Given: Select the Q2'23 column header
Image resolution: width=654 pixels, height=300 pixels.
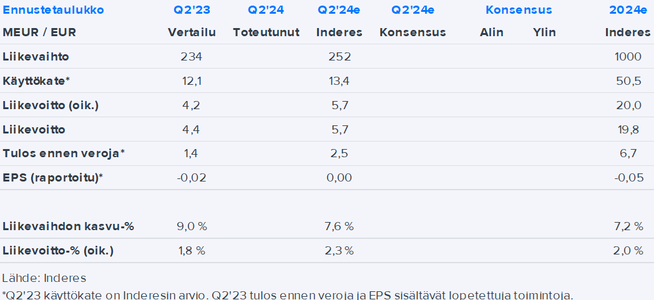Looking at the screenshot, I should [192, 10].
